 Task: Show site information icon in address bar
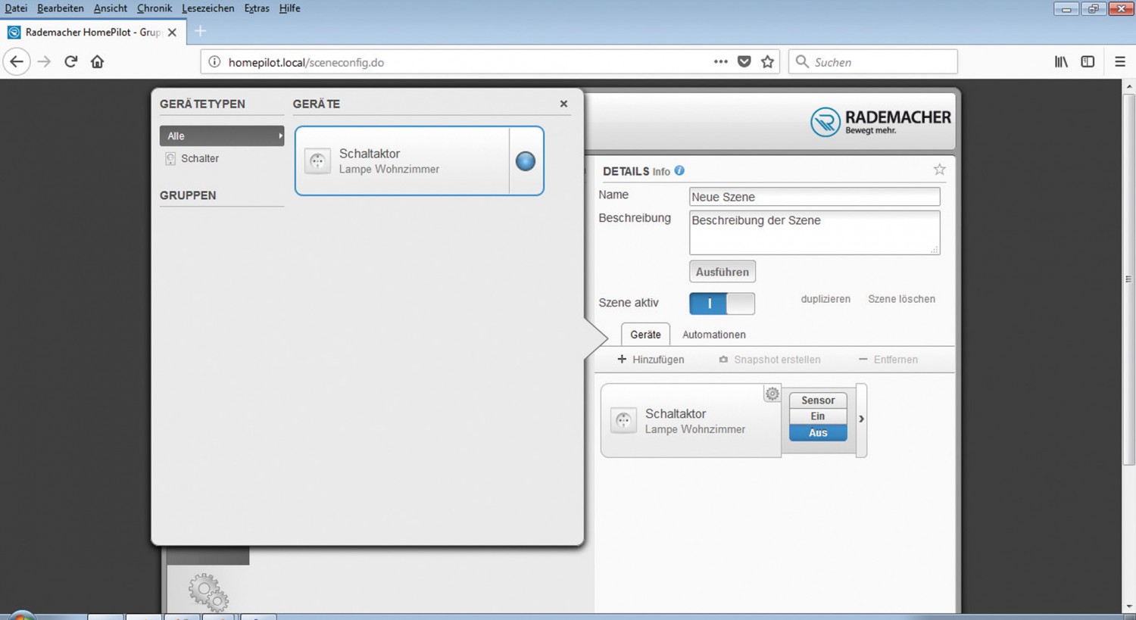tap(214, 62)
